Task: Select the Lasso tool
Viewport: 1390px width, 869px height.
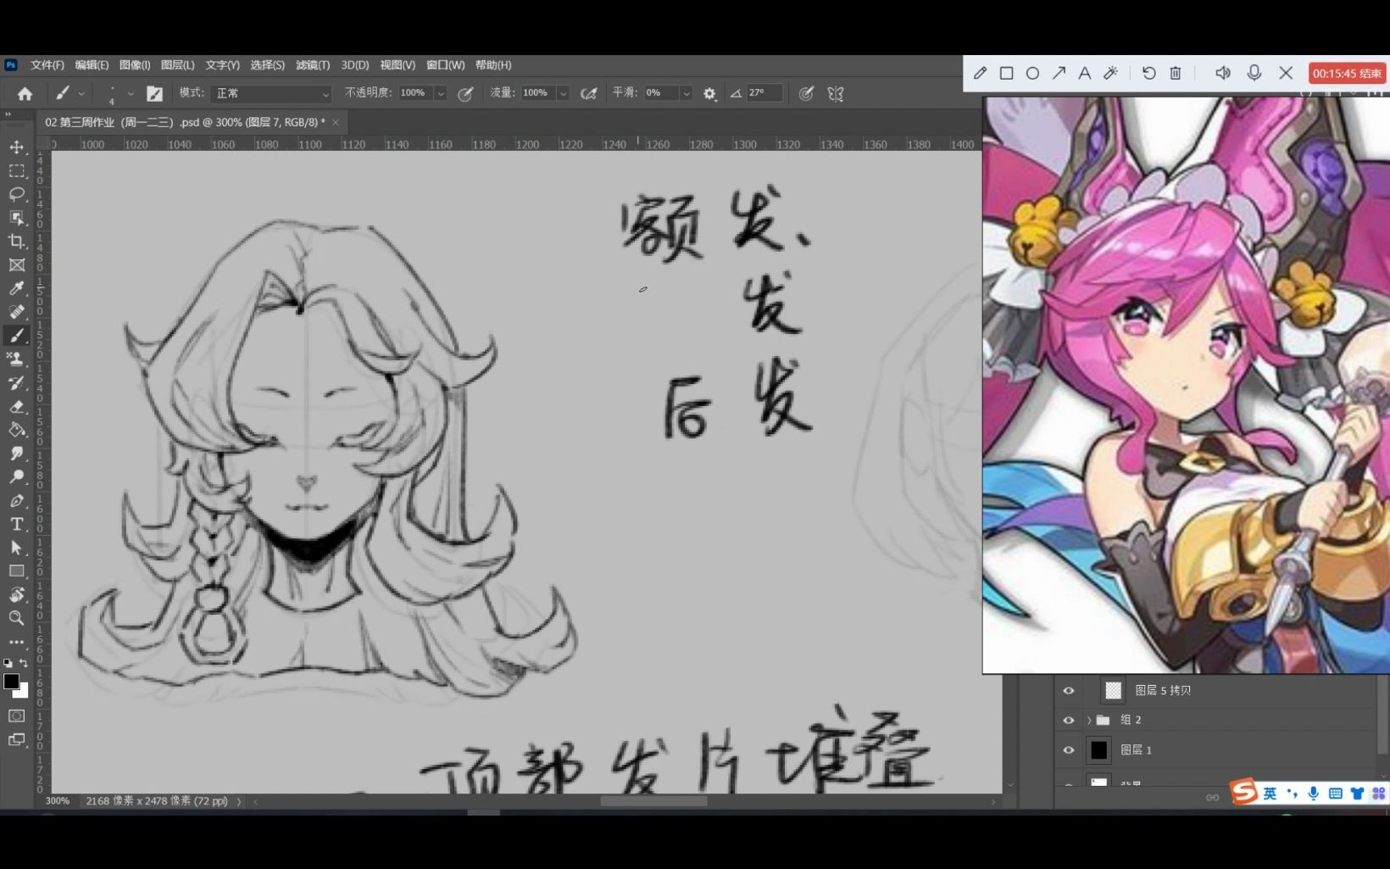Action: point(16,194)
